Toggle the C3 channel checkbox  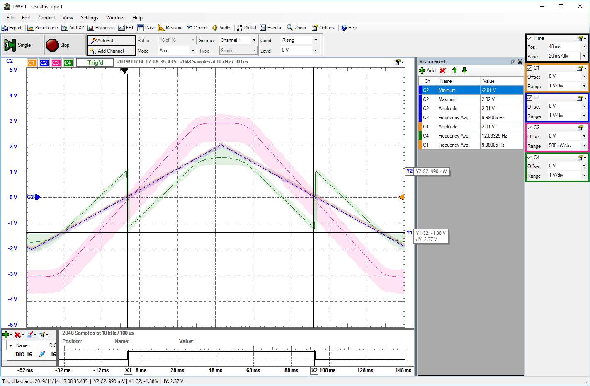(529, 128)
